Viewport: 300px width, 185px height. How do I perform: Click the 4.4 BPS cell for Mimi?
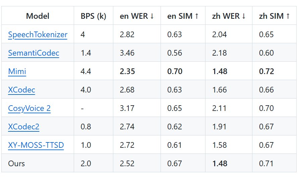(86, 71)
